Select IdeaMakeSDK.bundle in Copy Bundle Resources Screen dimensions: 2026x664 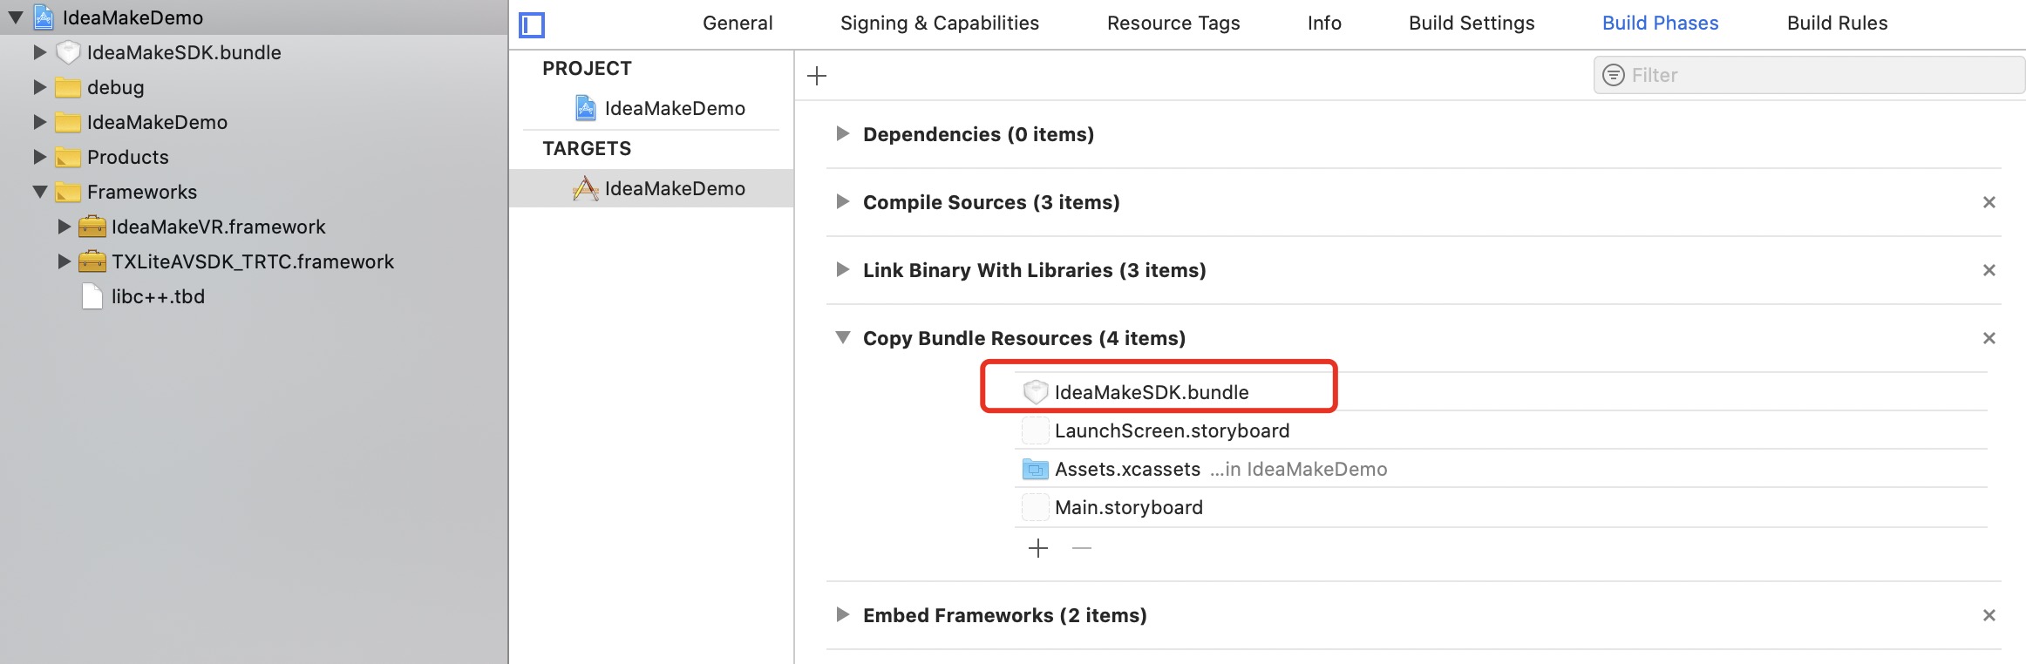(1151, 392)
